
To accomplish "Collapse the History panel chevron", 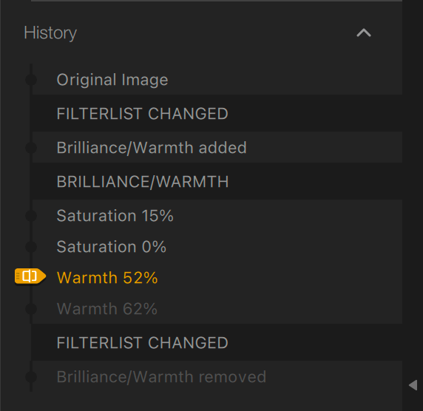I will 364,33.
